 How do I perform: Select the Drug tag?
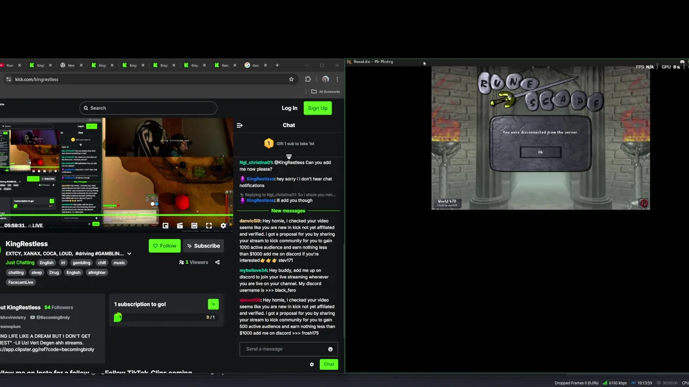pos(54,273)
